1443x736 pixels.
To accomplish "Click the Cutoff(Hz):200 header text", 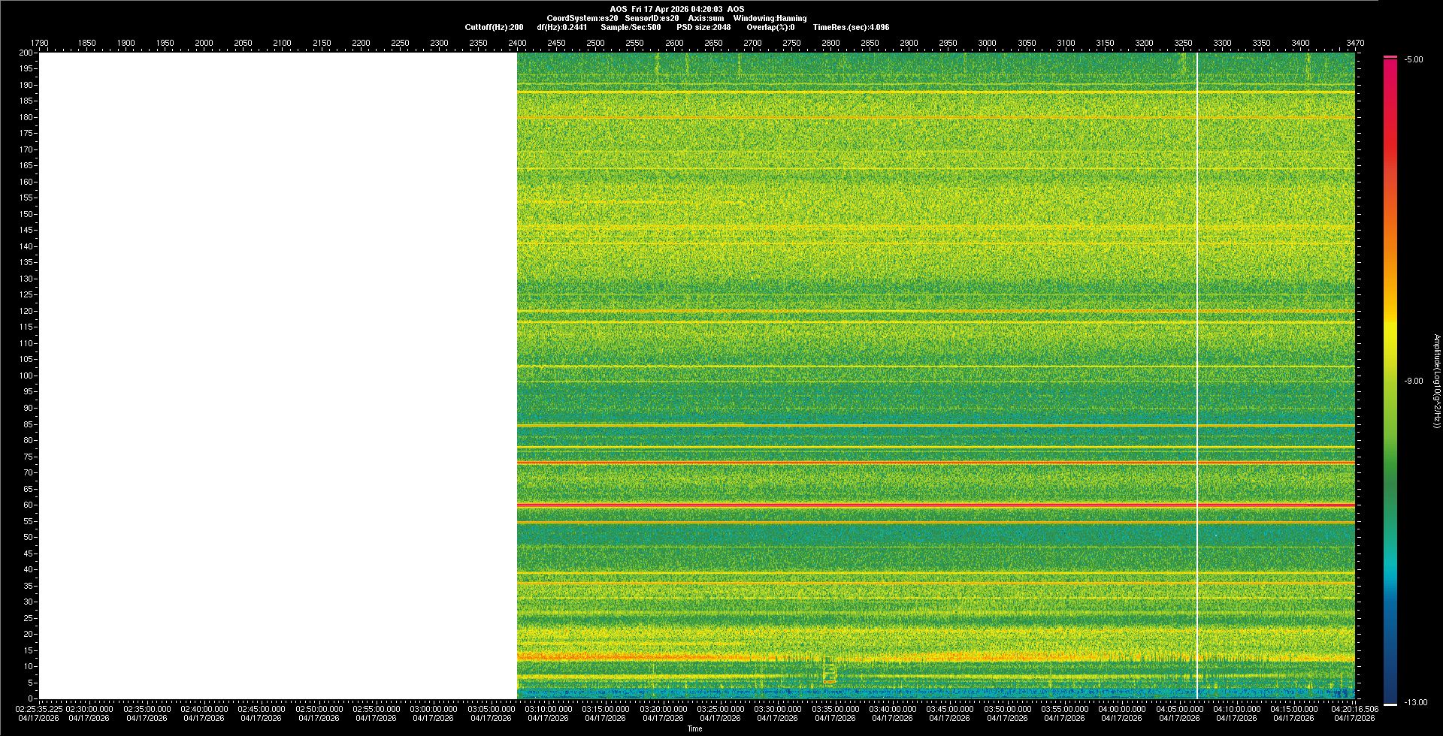I will tap(494, 27).
